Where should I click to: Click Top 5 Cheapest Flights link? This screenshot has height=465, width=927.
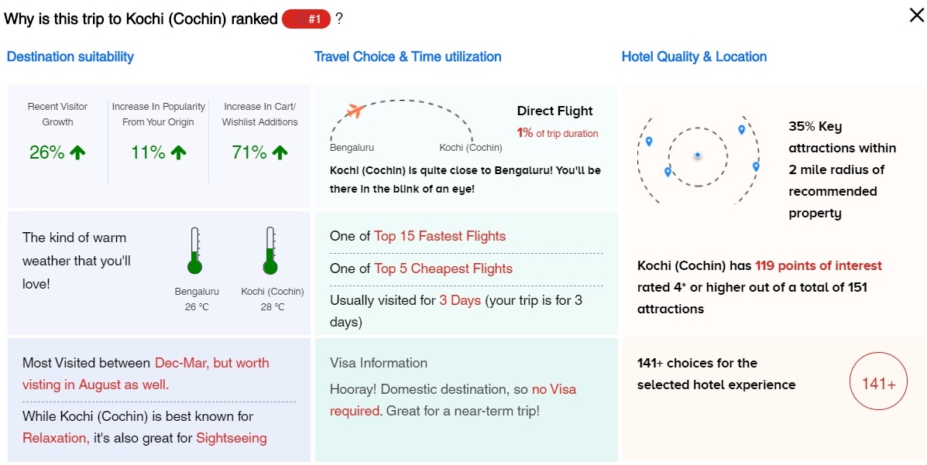444,268
